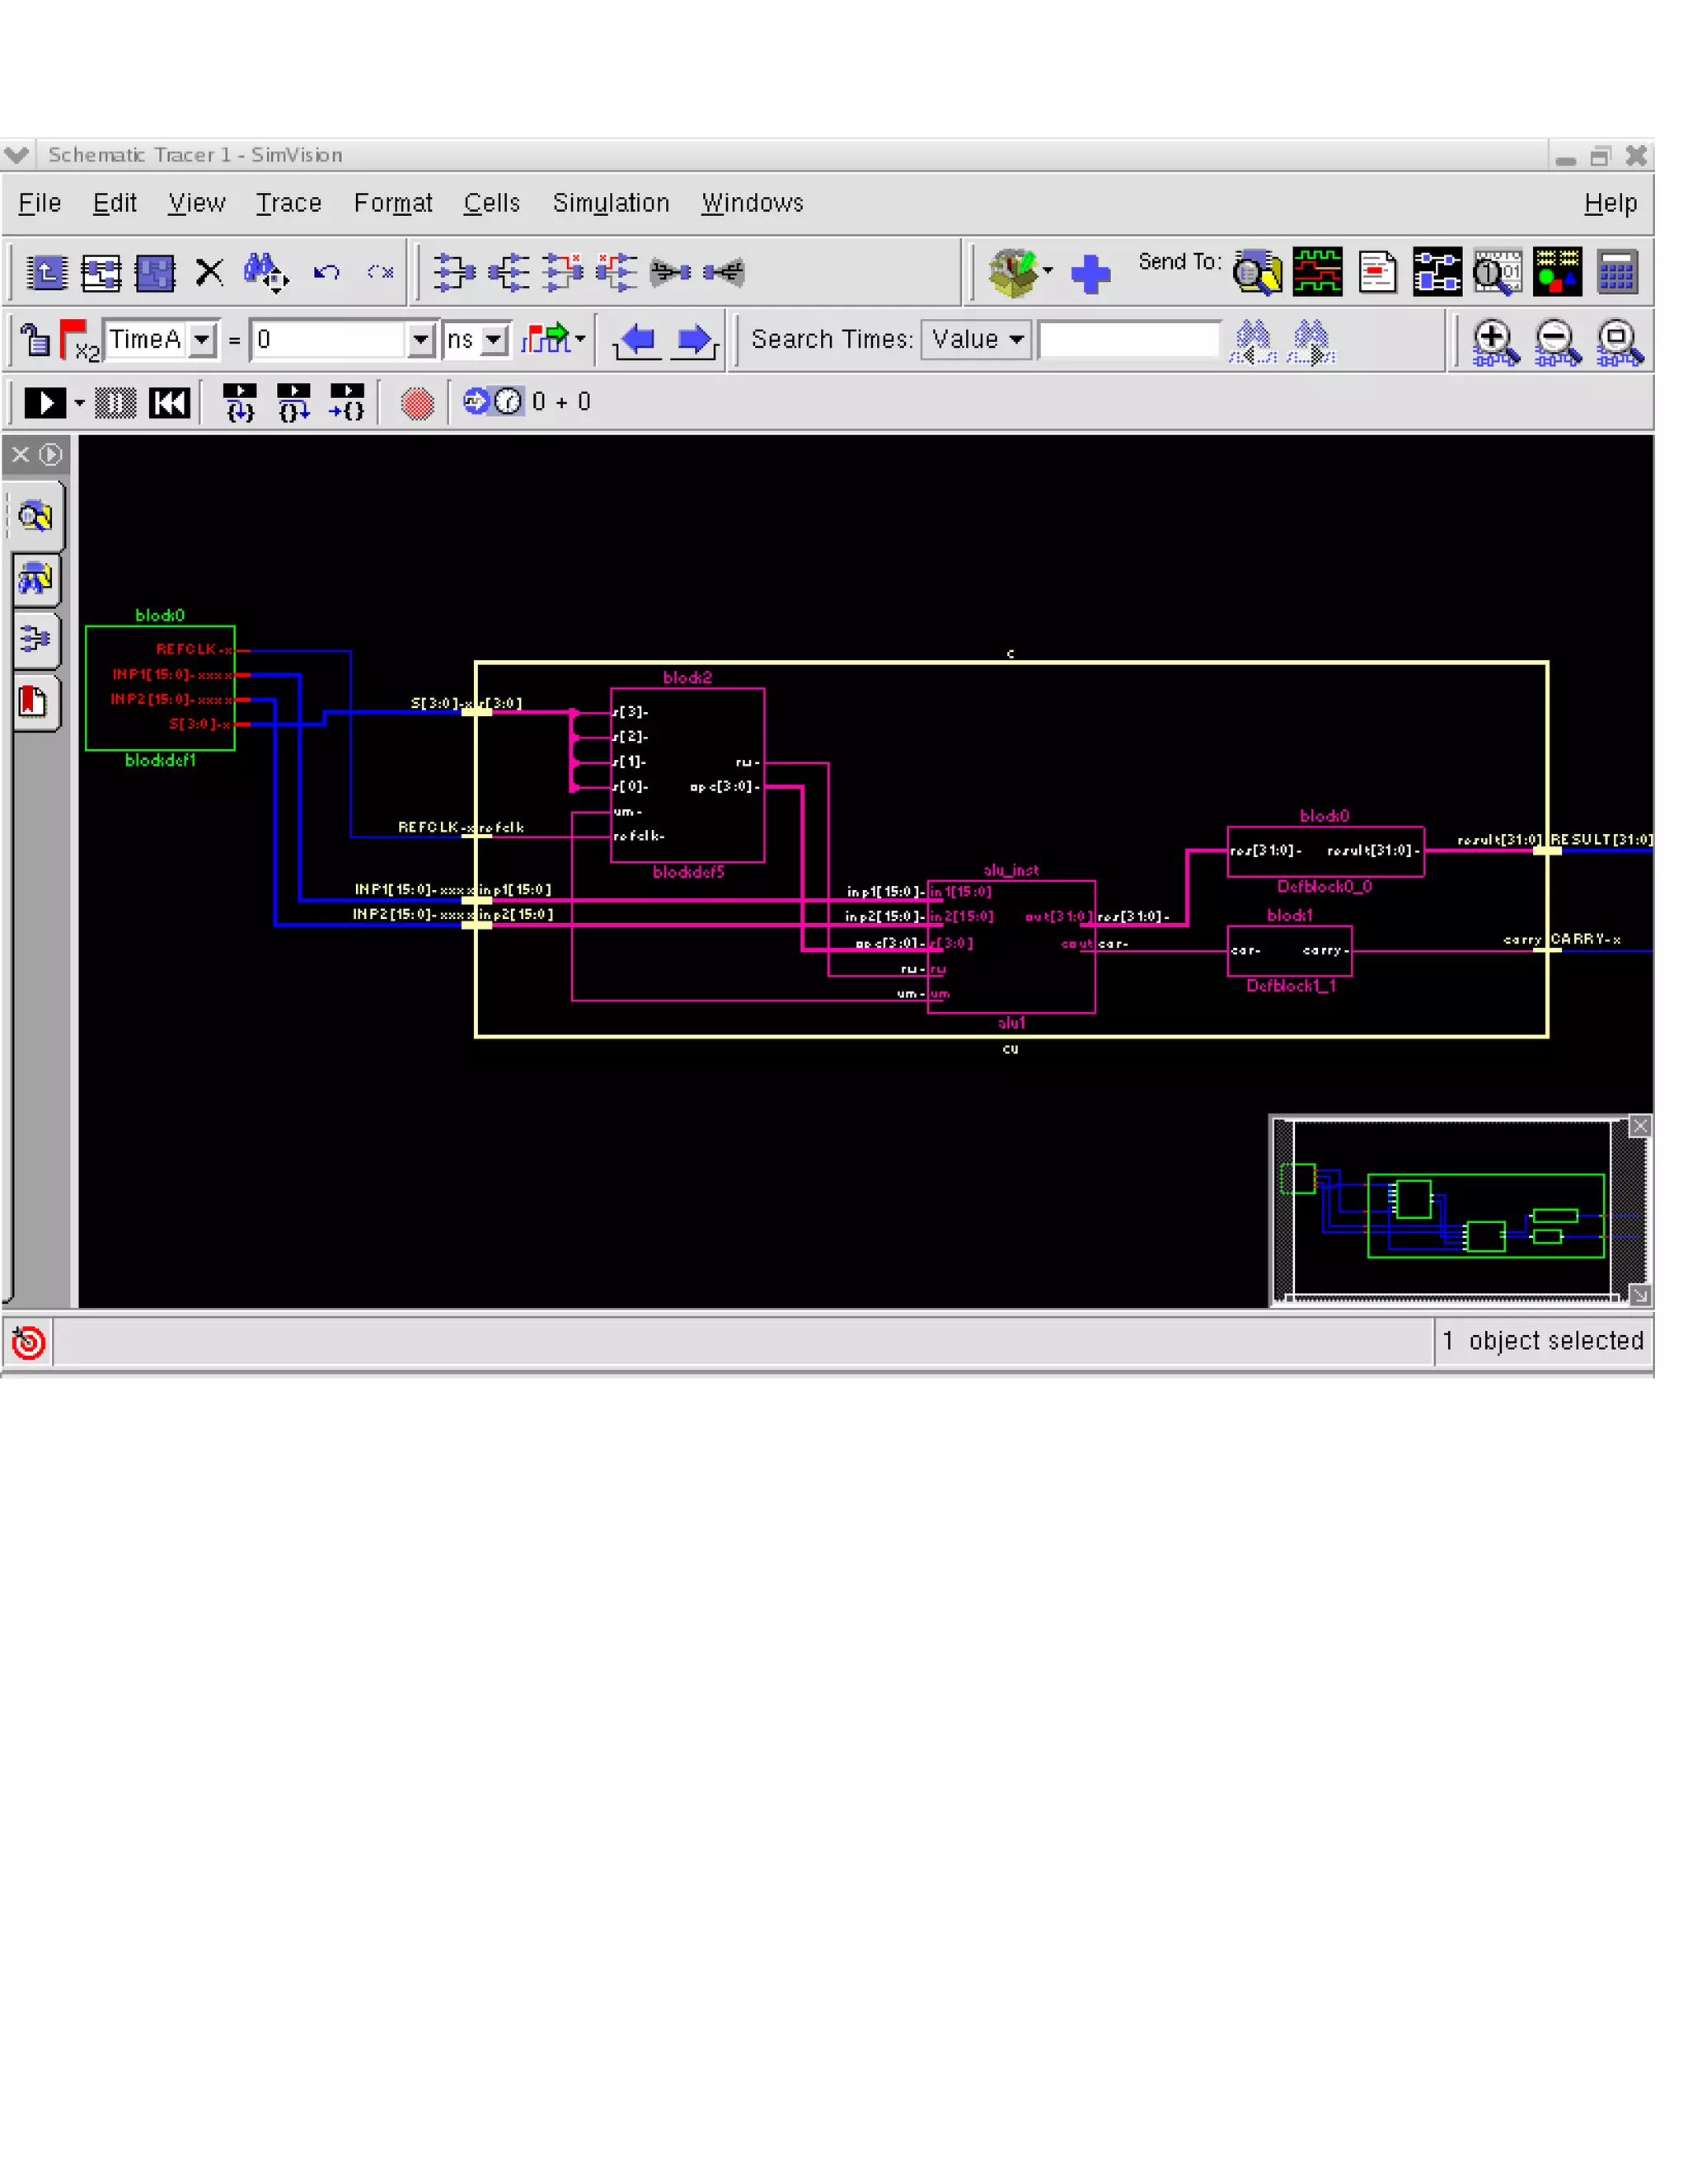Screen dimensions: 1688x2184
Task: Open the Search Times Value dropdown
Action: [976, 340]
